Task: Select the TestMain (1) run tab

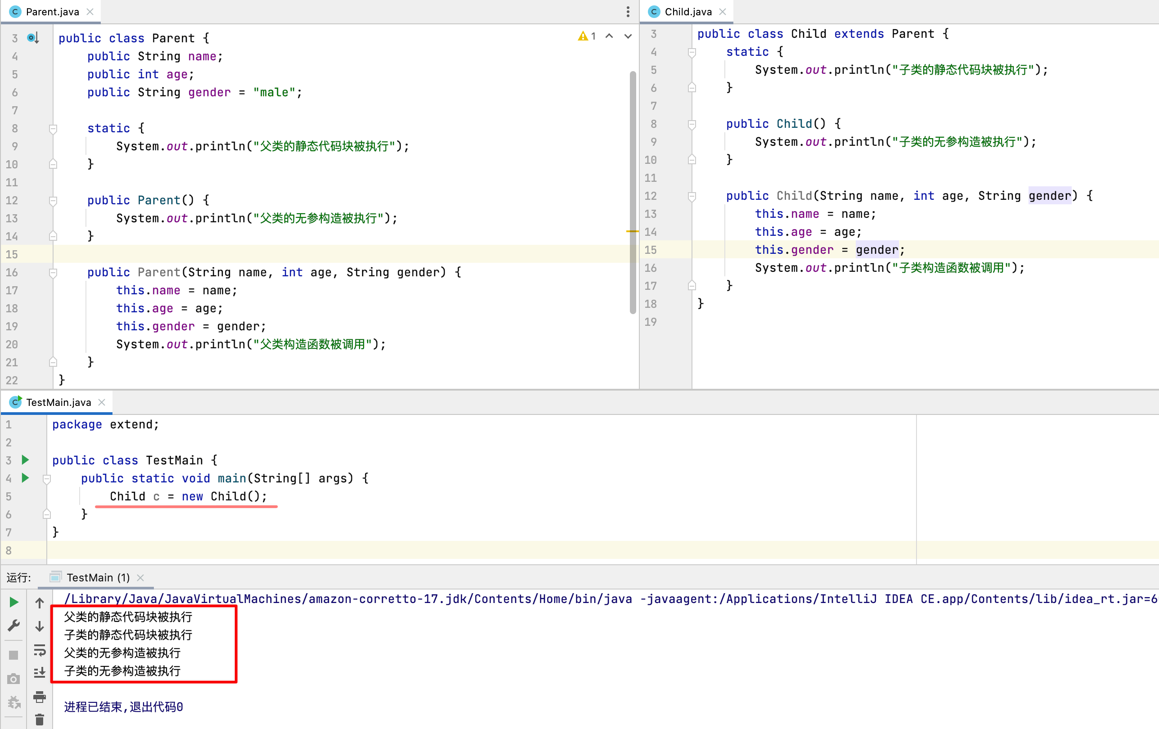Action: [98, 577]
